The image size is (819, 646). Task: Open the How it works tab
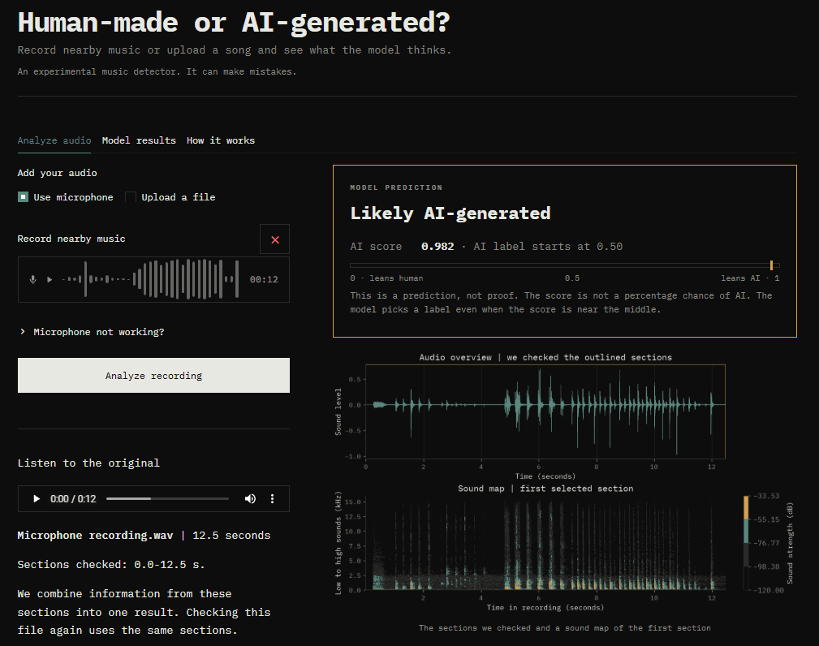tap(221, 140)
